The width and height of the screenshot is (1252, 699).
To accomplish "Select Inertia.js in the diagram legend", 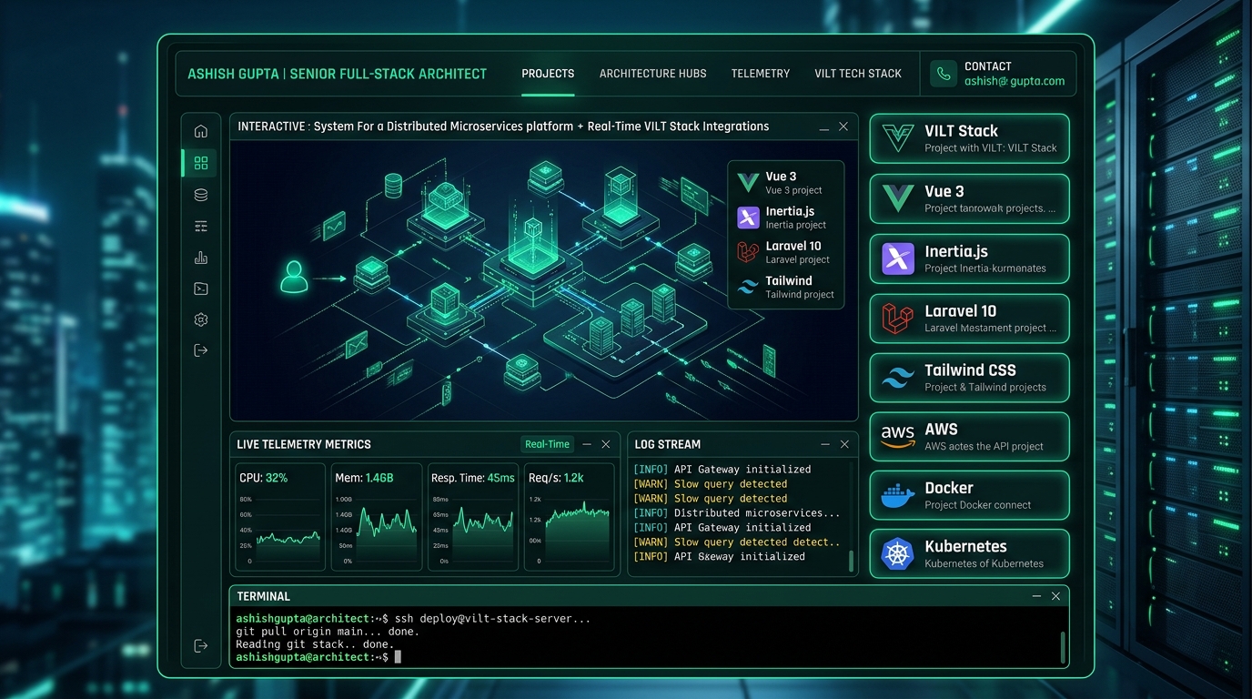I will pyautogui.click(x=785, y=218).
